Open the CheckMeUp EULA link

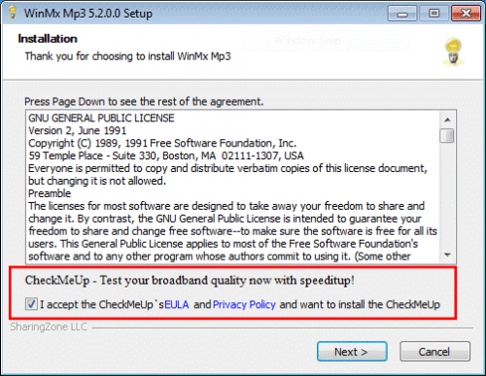177,304
